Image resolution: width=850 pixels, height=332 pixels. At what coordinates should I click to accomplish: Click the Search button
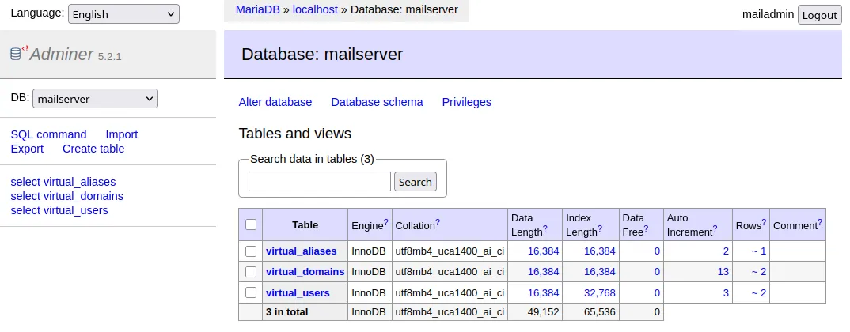coord(415,182)
